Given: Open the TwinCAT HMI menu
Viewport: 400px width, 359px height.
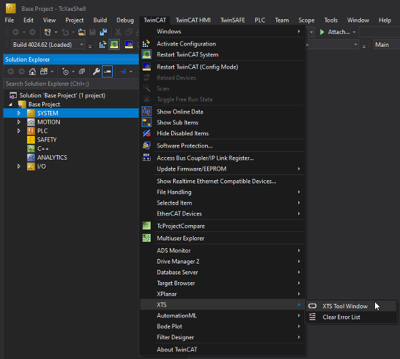Looking at the screenshot, I should (x=193, y=20).
